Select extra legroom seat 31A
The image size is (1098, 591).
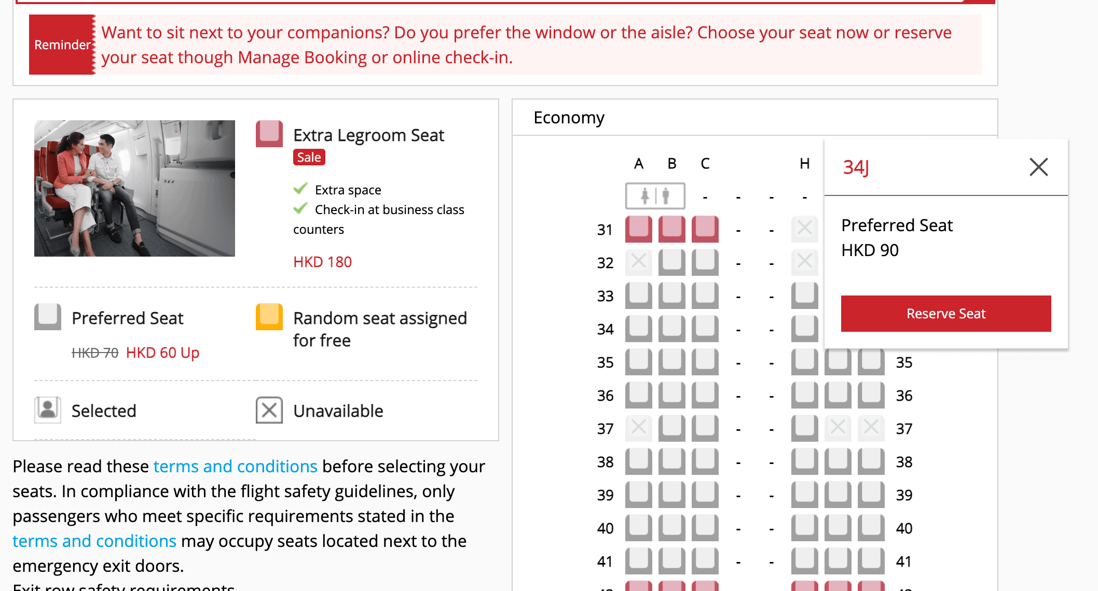pyautogui.click(x=638, y=229)
